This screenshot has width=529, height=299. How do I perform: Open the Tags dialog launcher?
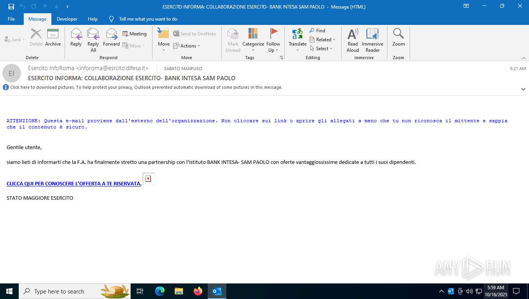[x=282, y=58]
